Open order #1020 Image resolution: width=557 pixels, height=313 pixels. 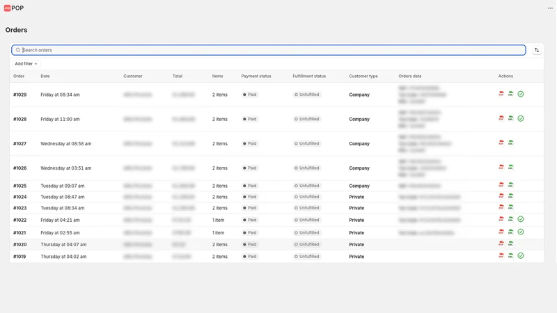[20, 245]
